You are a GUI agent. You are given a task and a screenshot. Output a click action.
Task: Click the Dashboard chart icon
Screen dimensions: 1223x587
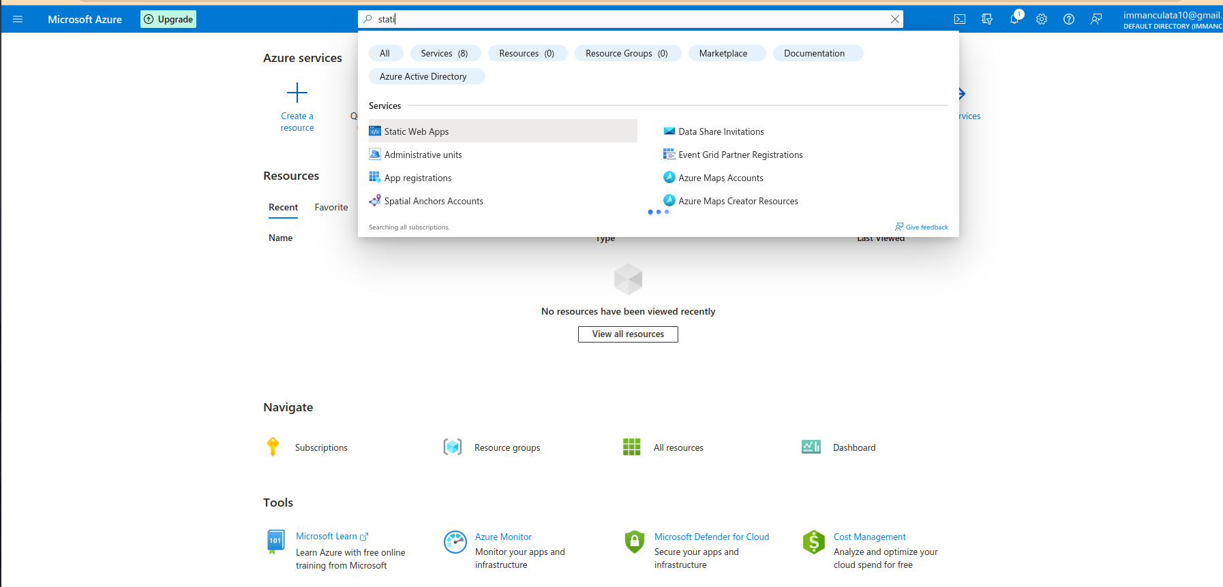coord(811,447)
